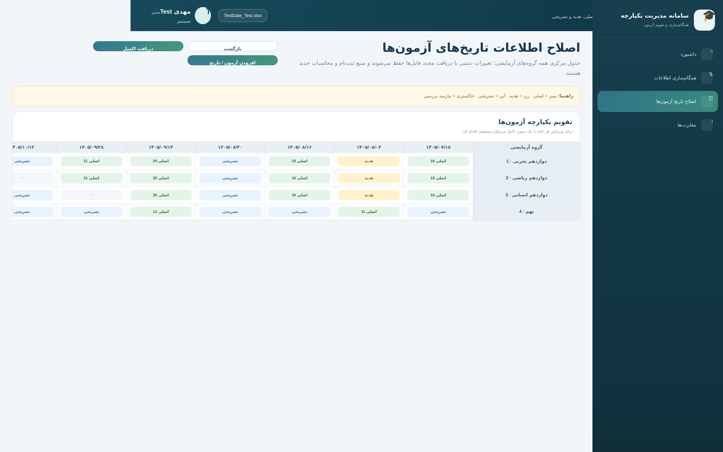Click the دوازدهم تجربی · 1 row label

[527, 161]
